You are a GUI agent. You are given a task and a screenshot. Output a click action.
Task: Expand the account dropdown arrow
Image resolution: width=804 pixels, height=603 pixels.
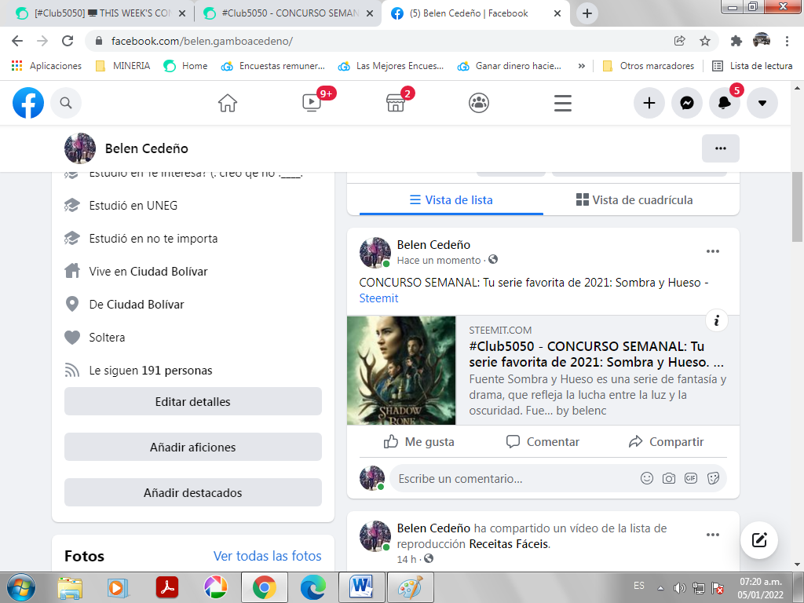[x=762, y=103]
